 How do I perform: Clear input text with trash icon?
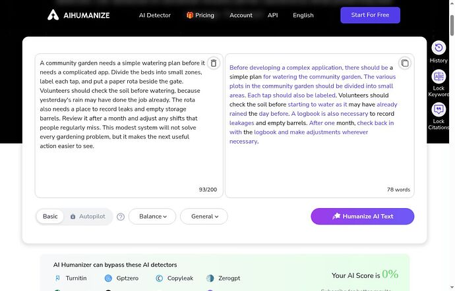point(213,63)
